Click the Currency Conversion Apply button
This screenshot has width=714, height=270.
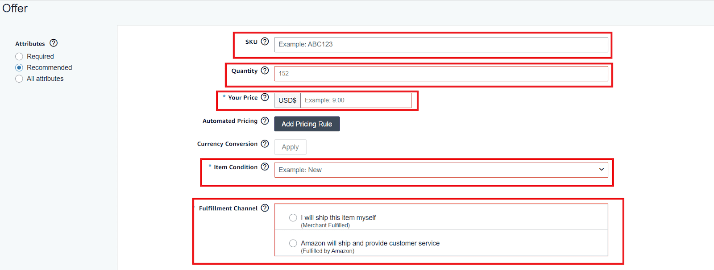pos(290,147)
